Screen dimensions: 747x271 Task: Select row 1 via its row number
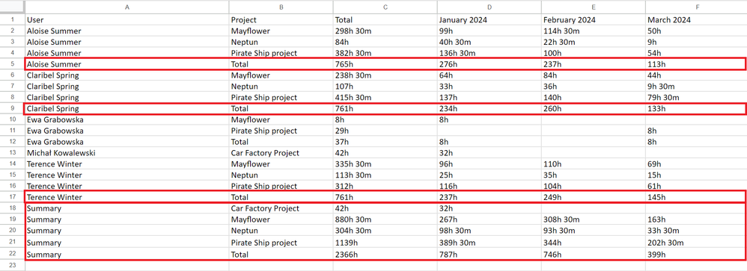pyautogui.click(x=13, y=20)
